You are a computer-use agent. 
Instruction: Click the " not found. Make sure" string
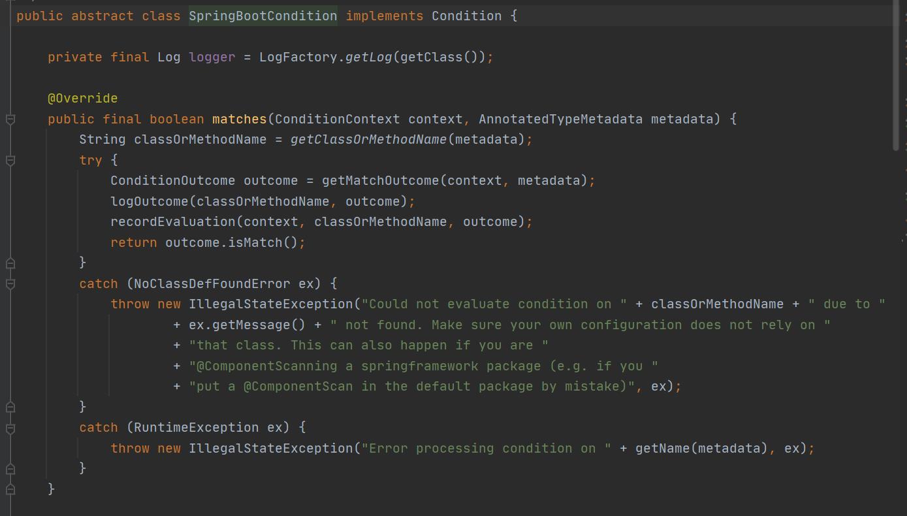581,325
